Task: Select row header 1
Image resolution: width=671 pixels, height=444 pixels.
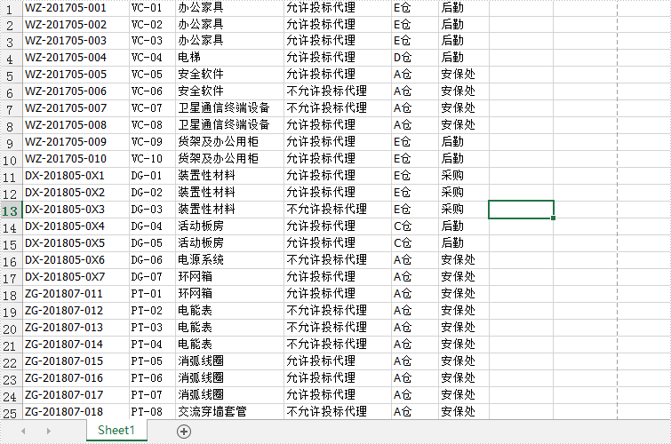Action: coord(10,8)
